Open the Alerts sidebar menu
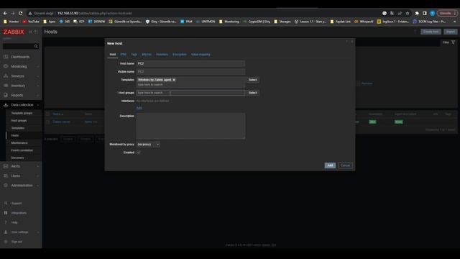Screen dimensions: 460x259 pos(16,166)
